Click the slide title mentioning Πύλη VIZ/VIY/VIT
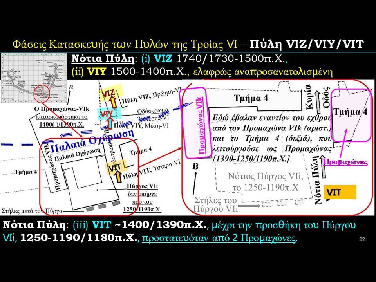The image size is (376, 282). click(188, 44)
